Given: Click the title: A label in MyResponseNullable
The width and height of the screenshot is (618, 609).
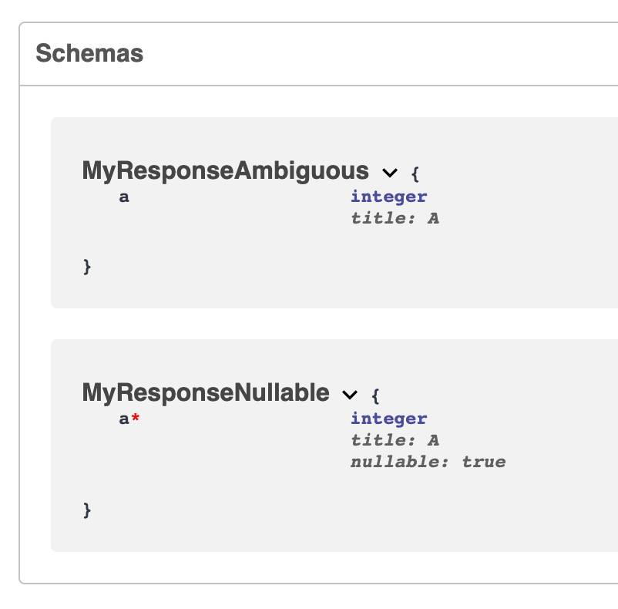Looking at the screenshot, I should (395, 440).
